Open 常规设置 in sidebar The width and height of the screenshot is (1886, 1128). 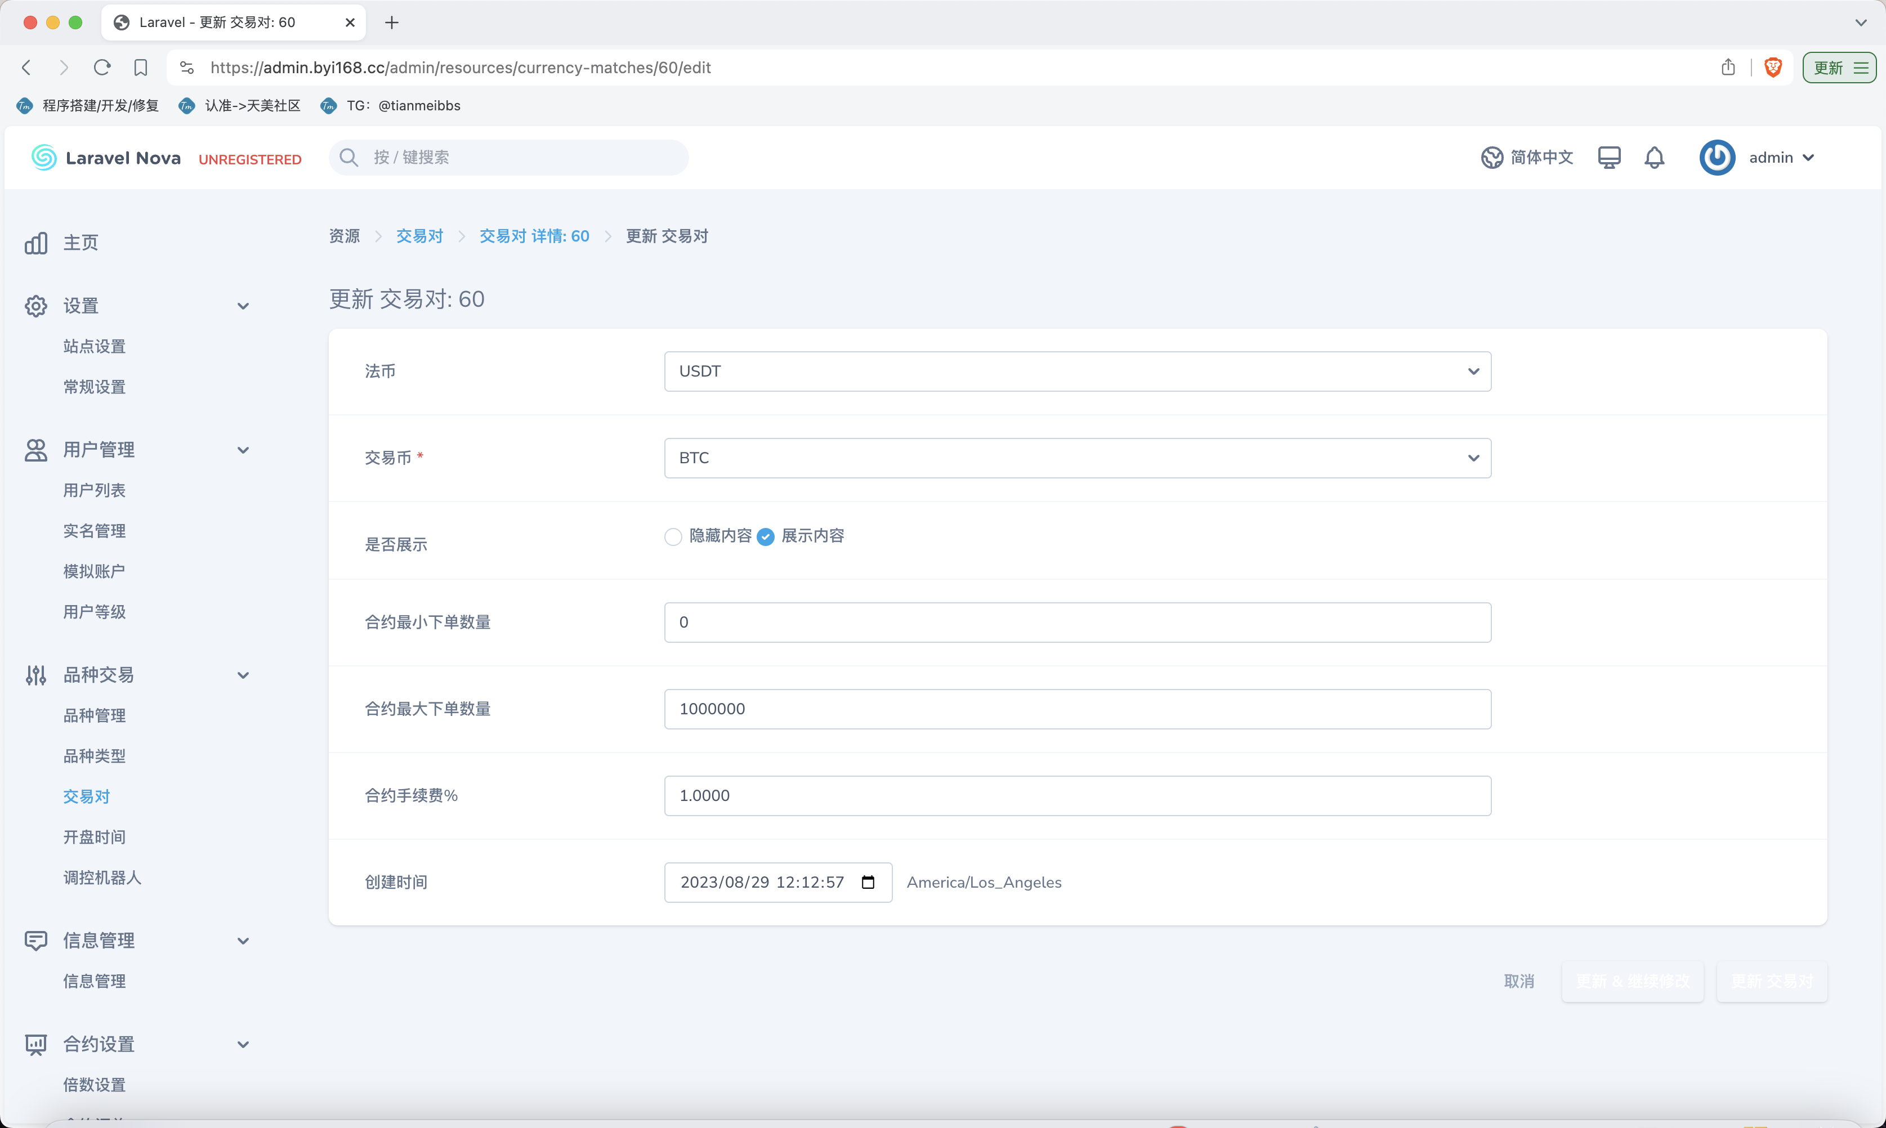tap(94, 387)
